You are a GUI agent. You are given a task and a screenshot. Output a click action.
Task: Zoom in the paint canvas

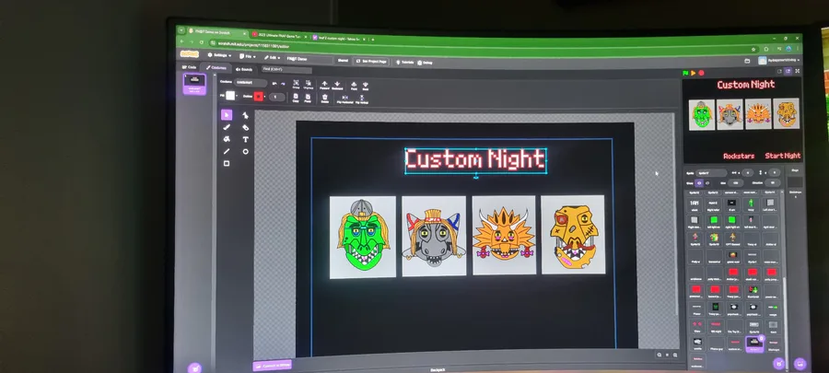675,355
